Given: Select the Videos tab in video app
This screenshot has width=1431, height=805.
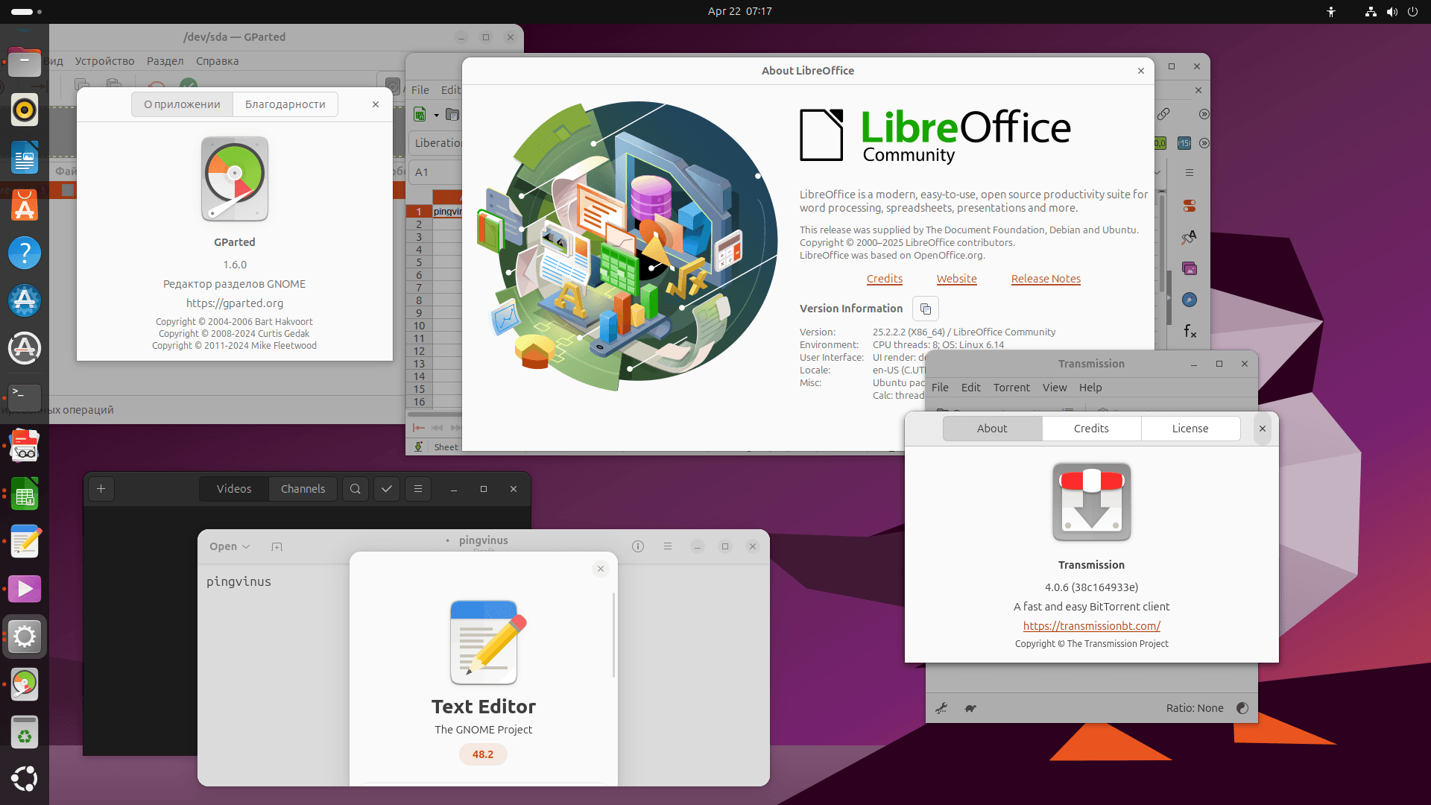Looking at the screenshot, I should click(x=234, y=489).
